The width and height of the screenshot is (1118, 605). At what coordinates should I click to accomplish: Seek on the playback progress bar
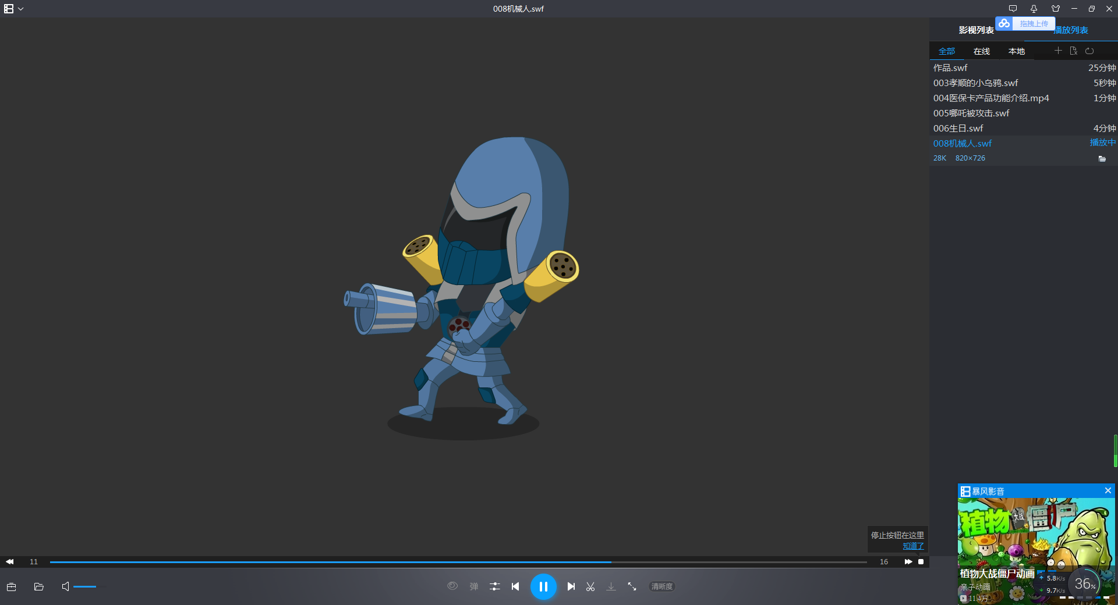point(458,562)
